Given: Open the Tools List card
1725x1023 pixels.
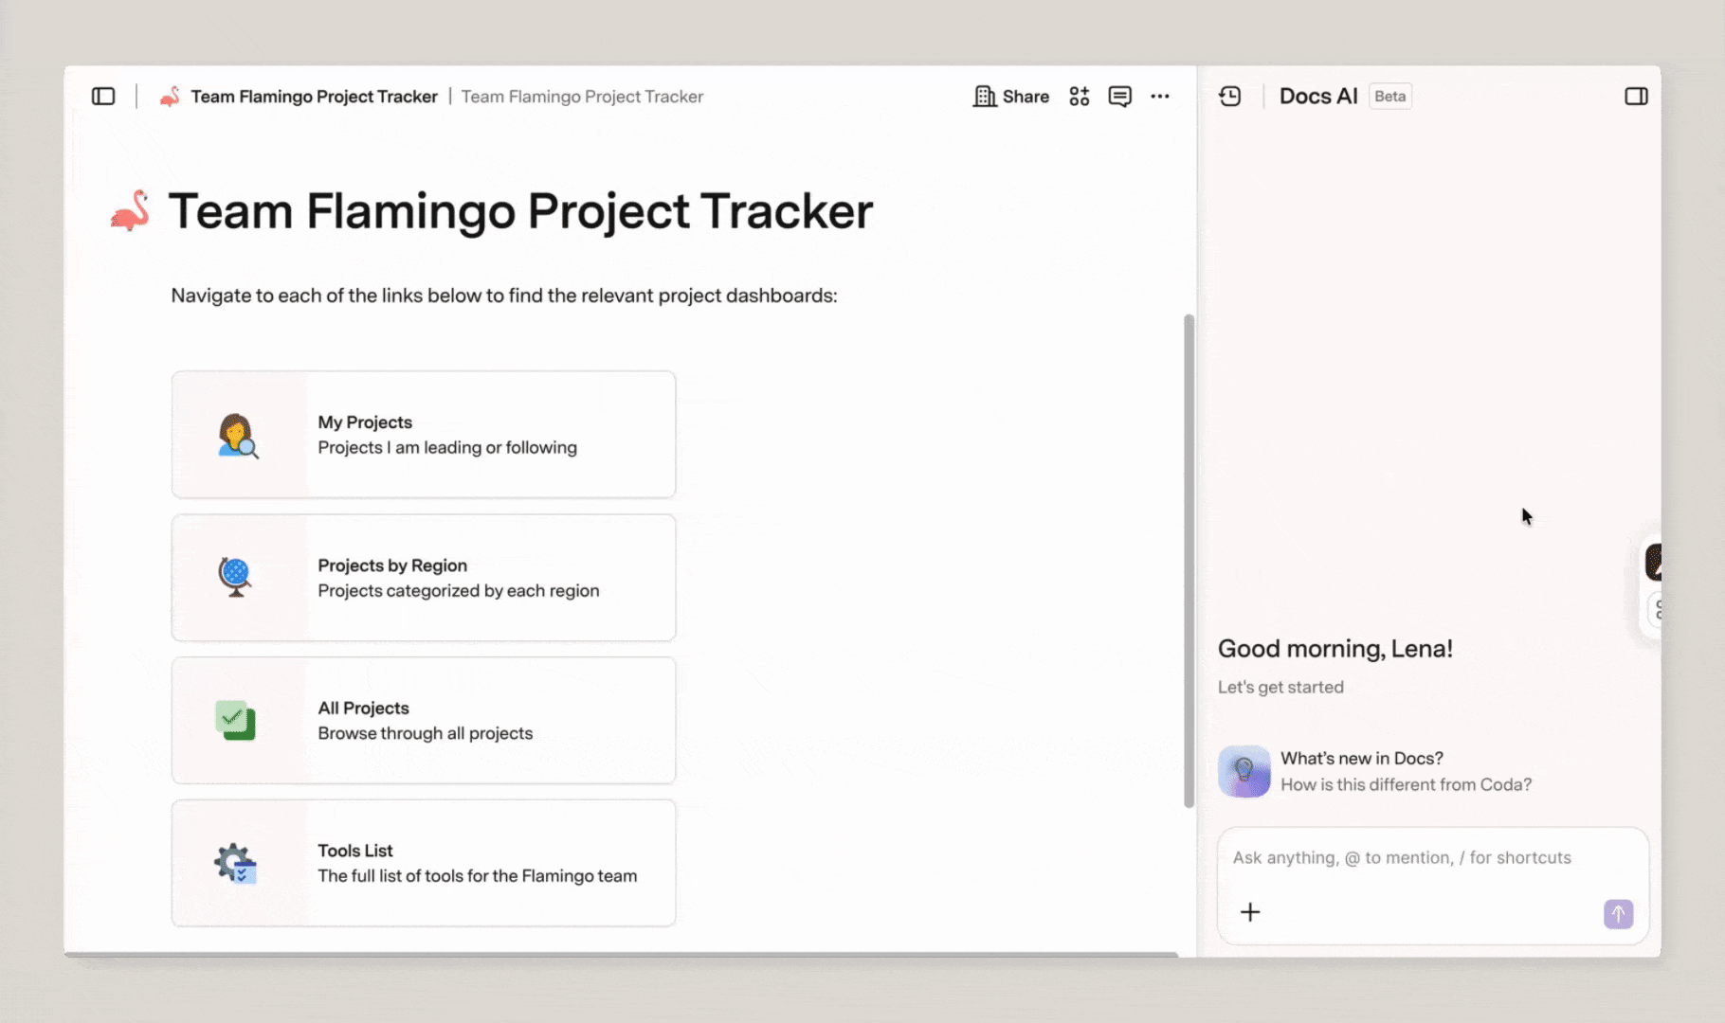Looking at the screenshot, I should tap(424, 863).
